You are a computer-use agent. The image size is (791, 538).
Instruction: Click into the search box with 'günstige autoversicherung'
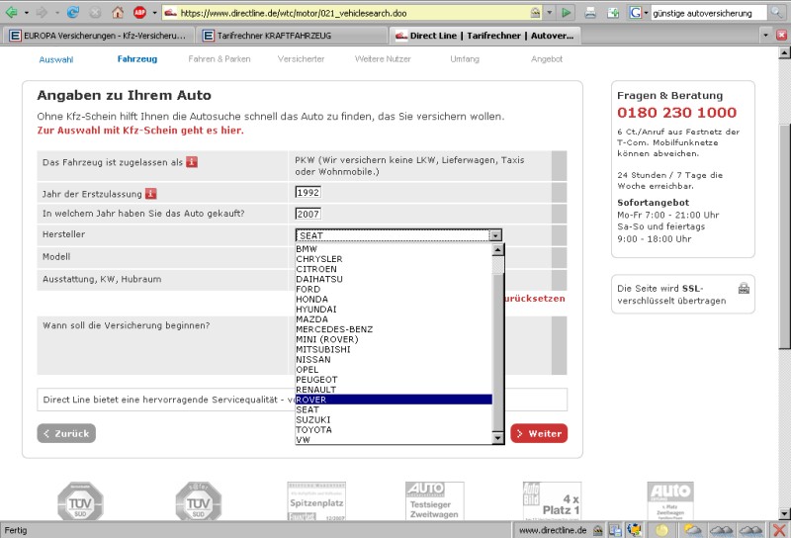[x=708, y=13]
